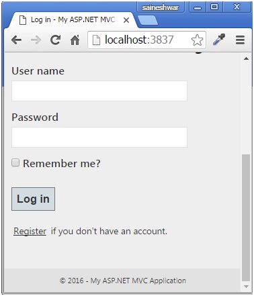This screenshot has width=254, height=296.
Task: Click the forward navigation arrow
Action: pos(36,40)
